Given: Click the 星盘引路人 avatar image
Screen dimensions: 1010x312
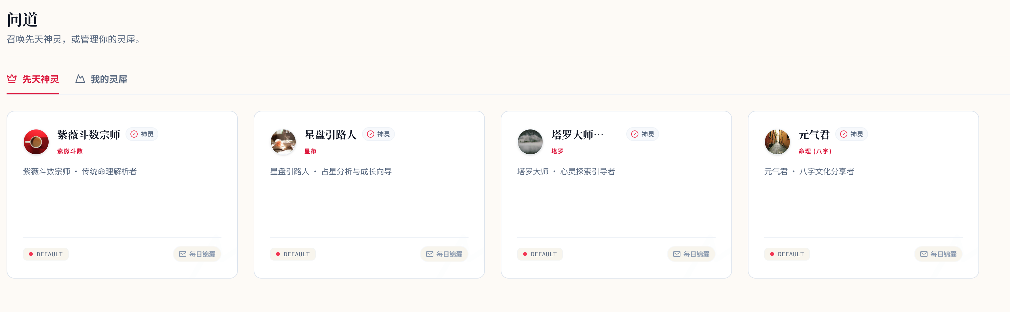Looking at the screenshot, I should pyautogui.click(x=283, y=142).
